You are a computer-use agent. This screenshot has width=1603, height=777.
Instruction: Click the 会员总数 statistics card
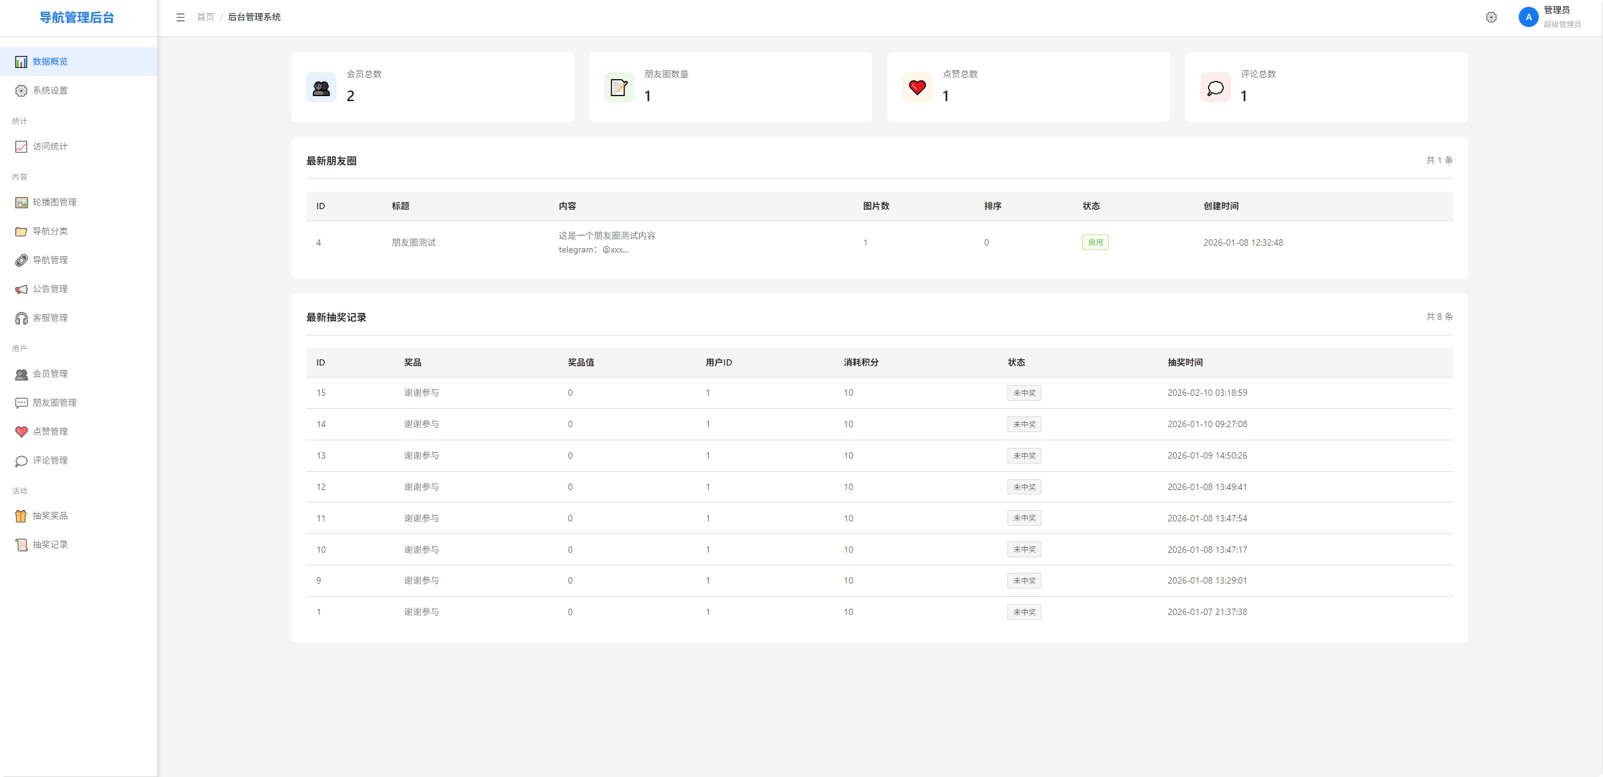[432, 87]
